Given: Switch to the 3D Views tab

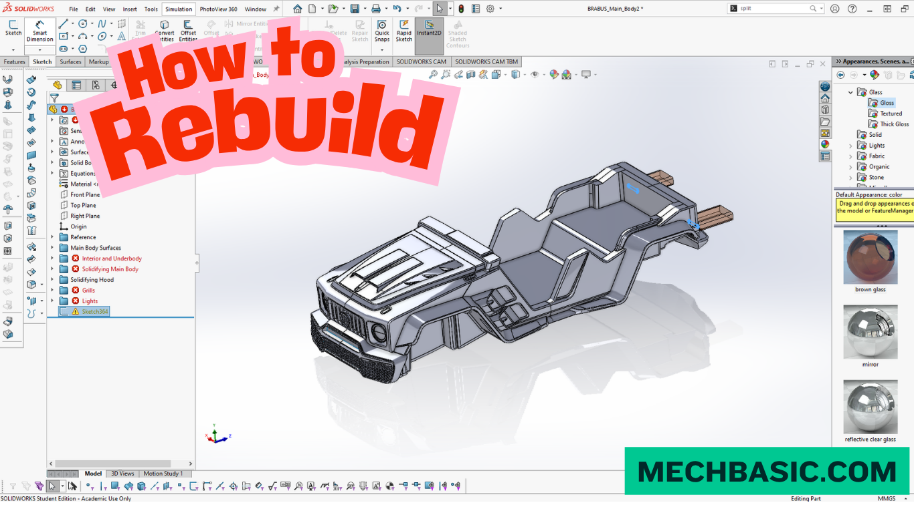Looking at the screenshot, I should point(122,474).
